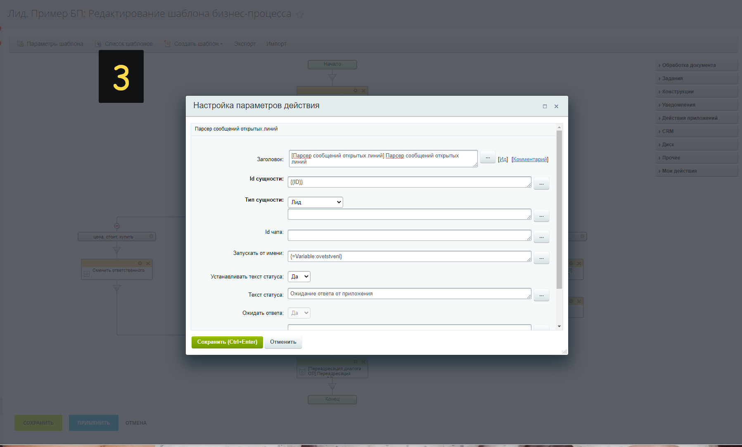
Task: Open settings gear on the 'цена, стоит, купить' condition
Action: coord(151,236)
